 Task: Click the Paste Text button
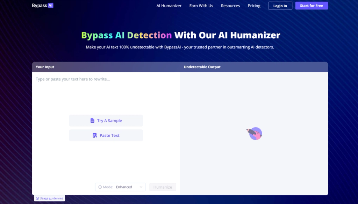[x=106, y=135]
